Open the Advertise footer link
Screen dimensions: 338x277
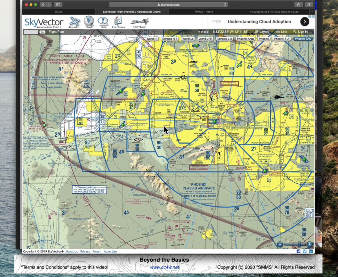tap(110, 251)
